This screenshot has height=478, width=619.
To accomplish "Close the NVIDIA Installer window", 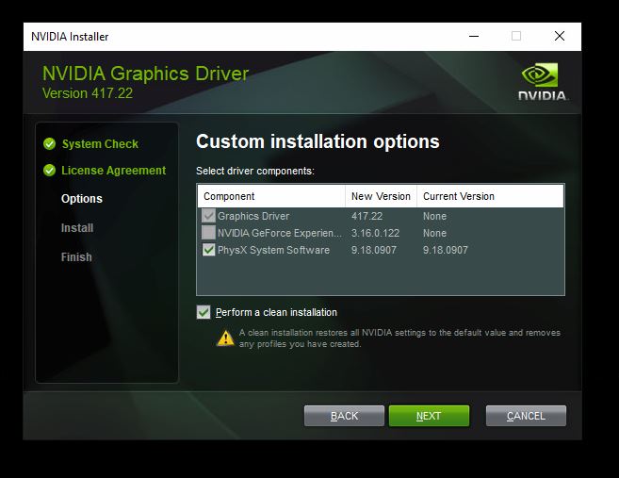I will pyautogui.click(x=560, y=37).
